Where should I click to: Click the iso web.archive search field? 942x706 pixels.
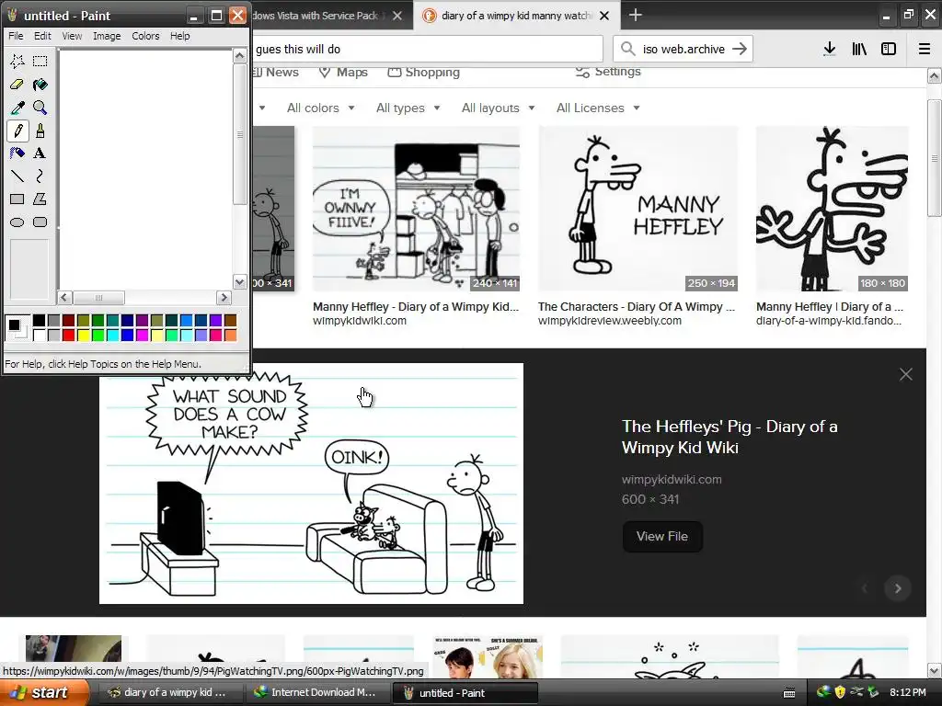tap(684, 49)
